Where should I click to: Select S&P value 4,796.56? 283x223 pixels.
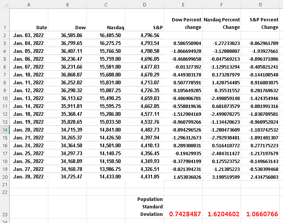pyautogui.click(x=144, y=35)
